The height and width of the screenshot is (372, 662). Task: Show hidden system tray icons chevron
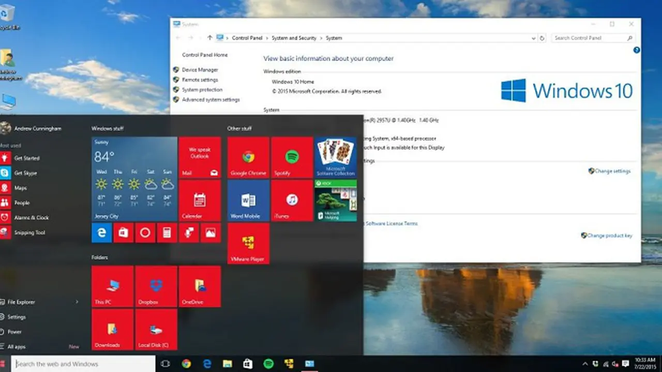(585, 364)
